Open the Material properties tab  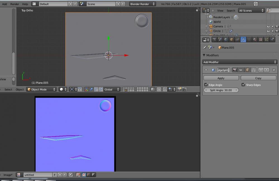pyautogui.click(x=255, y=40)
